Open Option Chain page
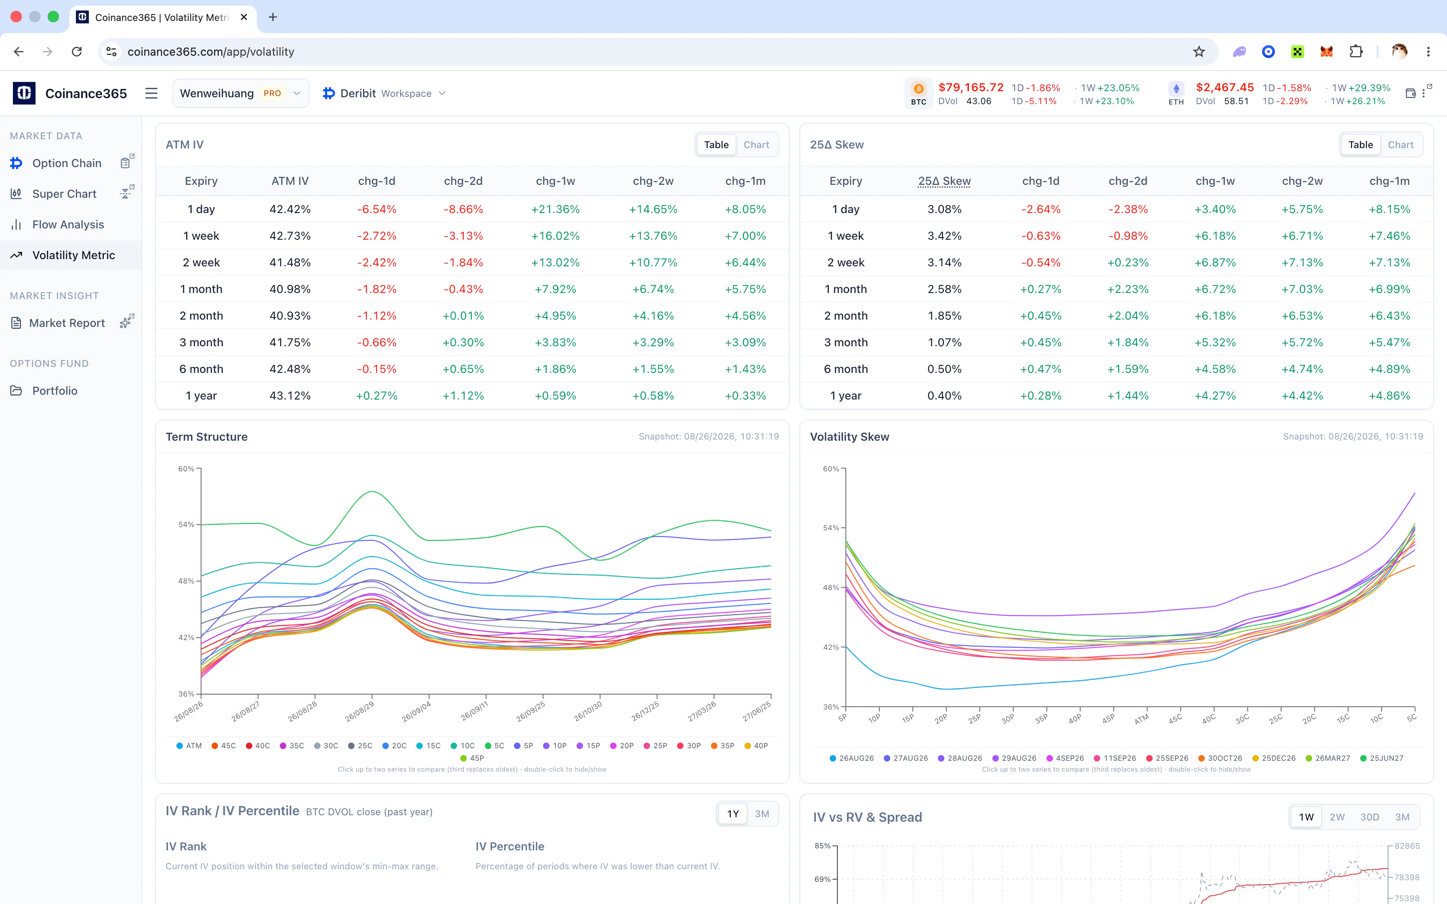 coord(66,163)
